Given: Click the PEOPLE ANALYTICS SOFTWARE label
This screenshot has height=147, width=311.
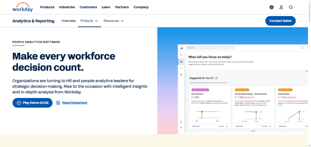Looking at the screenshot, I should point(36,42).
